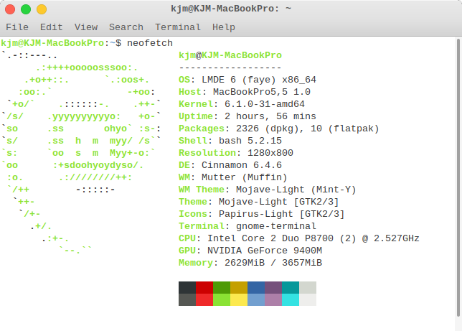
Task: Click the Icons line Papirus-Light [GTK2/3]
Action: [x=262, y=214]
